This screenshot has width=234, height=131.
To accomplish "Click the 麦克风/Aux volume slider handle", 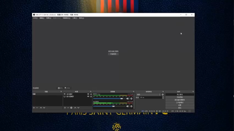I will coord(122,99).
